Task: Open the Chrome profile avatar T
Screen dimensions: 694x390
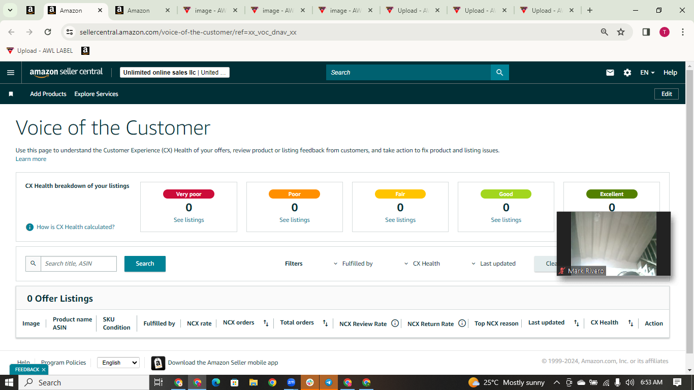Action: pos(665,32)
